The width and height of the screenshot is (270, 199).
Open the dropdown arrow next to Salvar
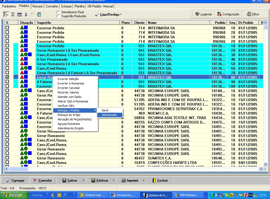83,181
